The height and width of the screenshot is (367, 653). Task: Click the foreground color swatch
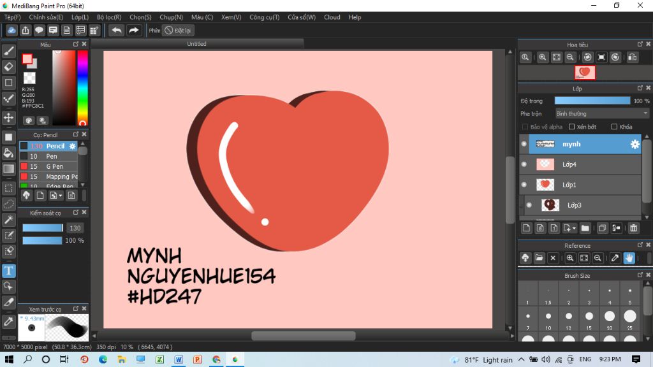pyautogui.click(x=27, y=59)
